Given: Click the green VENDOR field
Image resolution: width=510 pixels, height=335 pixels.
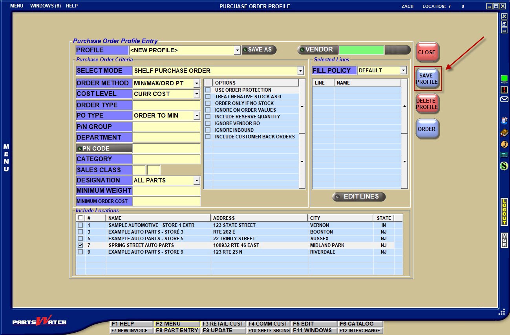Looking at the screenshot, I should click(361, 50).
